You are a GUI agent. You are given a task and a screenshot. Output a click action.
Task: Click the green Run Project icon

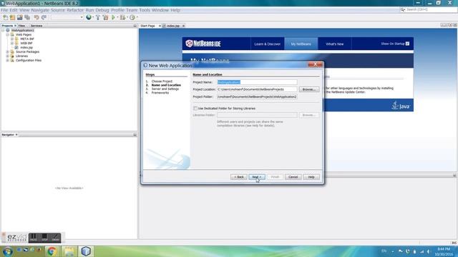[x=113, y=17]
